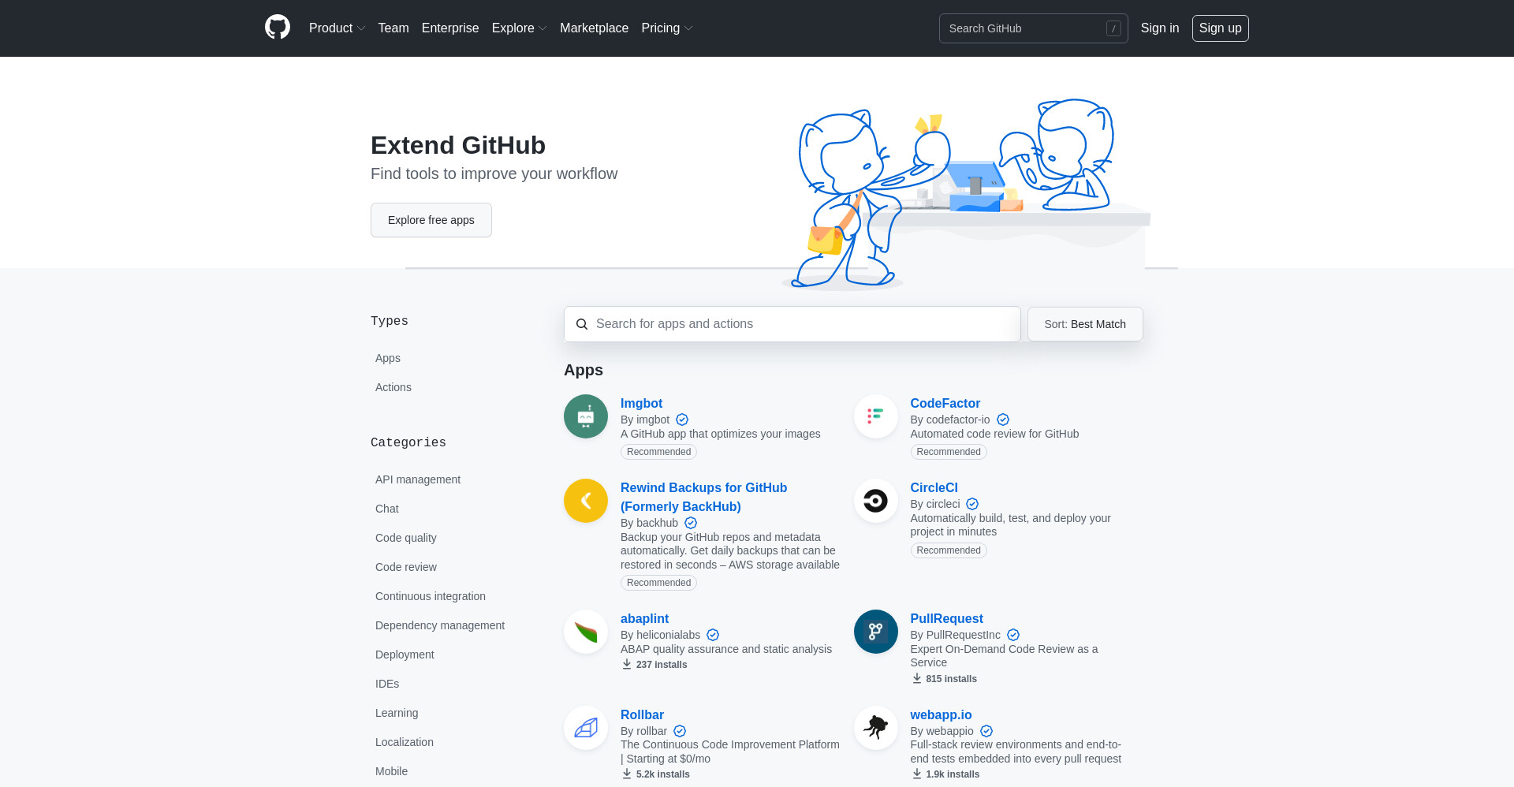The height and width of the screenshot is (787, 1514).
Task: Click verified badge next to backhub
Action: tap(691, 523)
